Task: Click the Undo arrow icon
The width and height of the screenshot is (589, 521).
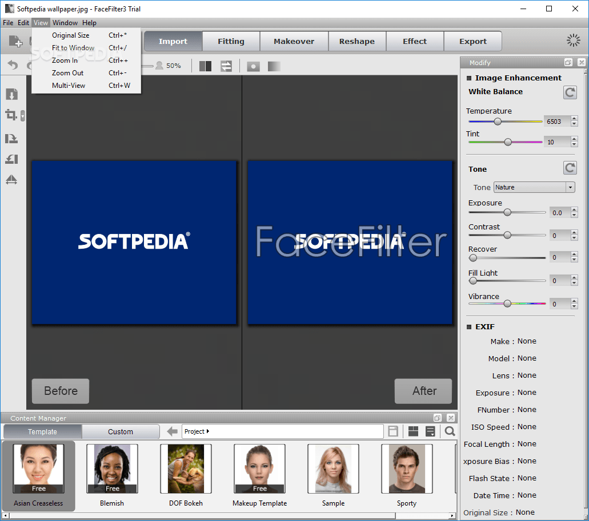Action: (x=13, y=65)
